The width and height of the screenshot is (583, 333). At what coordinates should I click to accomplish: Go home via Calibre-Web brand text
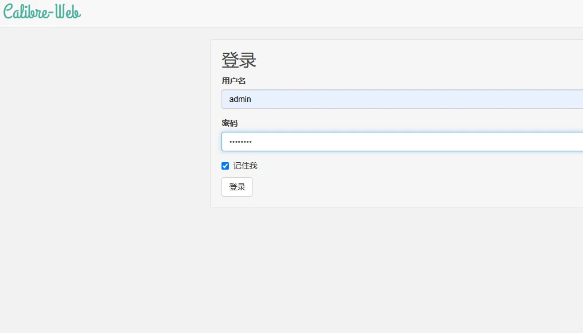(x=42, y=12)
